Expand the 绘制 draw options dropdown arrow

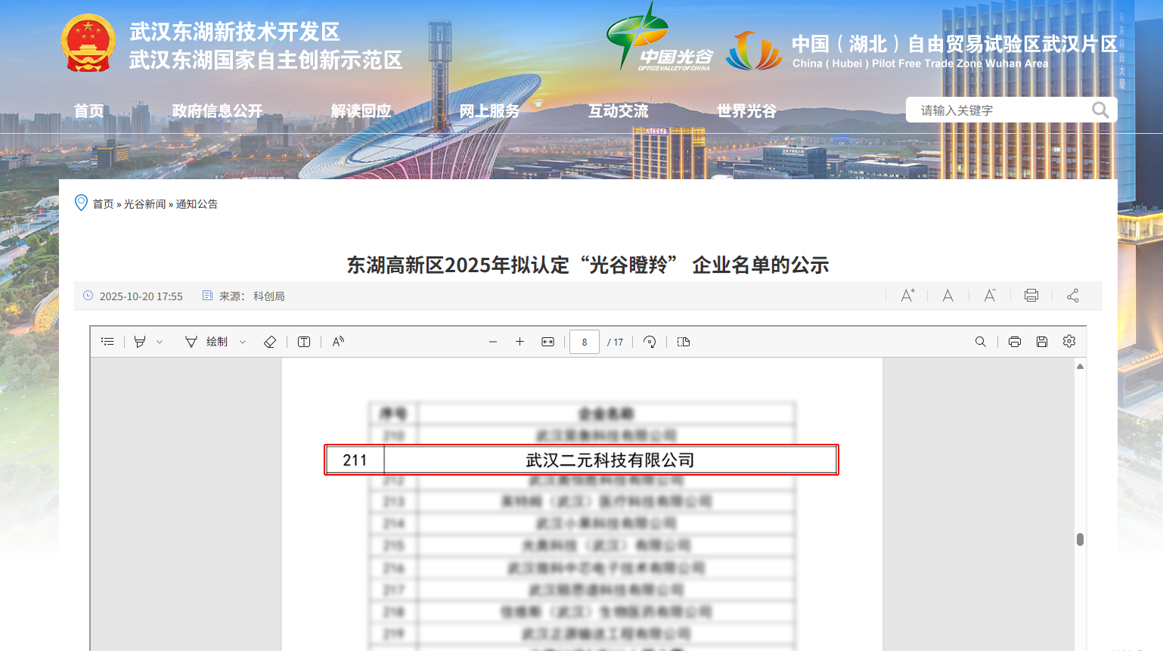pos(243,342)
